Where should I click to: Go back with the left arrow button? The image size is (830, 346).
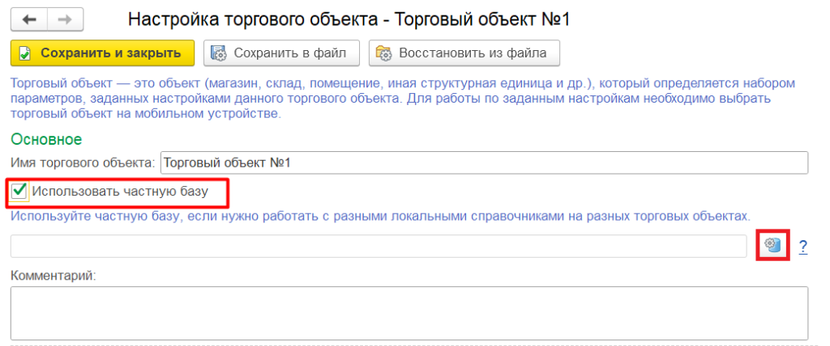(x=29, y=20)
